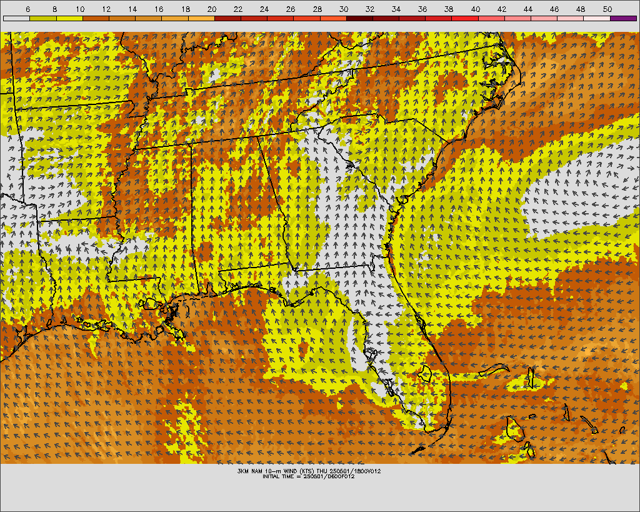This screenshot has width=640, height=512.
Task: Click the "INITIAL TIME = 250501/0600F012" caption
Action: [309, 476]
